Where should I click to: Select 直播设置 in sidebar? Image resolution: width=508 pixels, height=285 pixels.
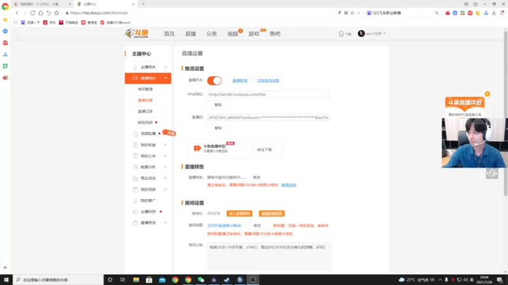[145, 100]
